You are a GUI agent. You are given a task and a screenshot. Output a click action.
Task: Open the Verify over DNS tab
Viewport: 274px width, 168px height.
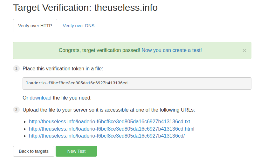[x=79, y=26]
